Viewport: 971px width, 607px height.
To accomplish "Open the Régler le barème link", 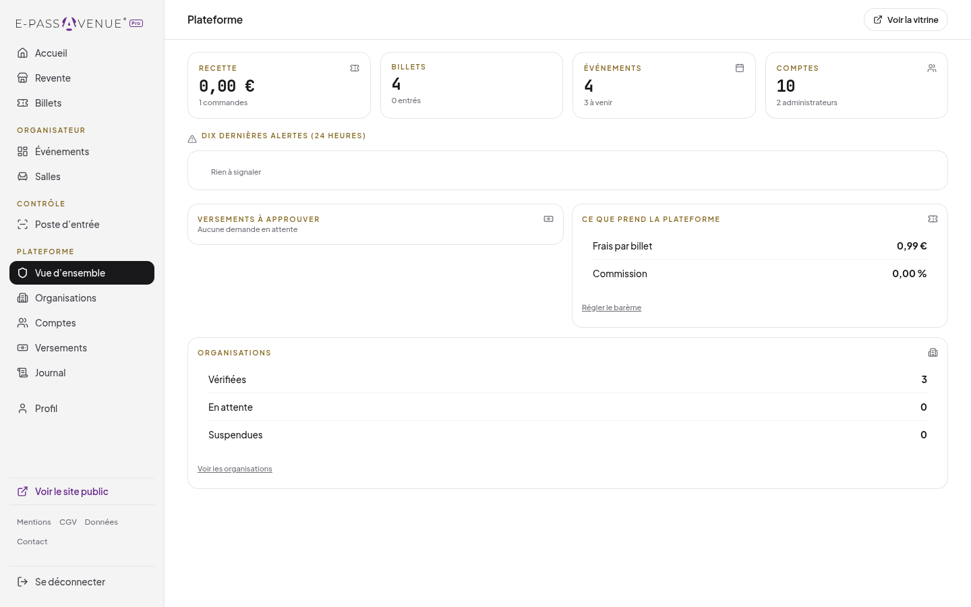I will point(612,308).
